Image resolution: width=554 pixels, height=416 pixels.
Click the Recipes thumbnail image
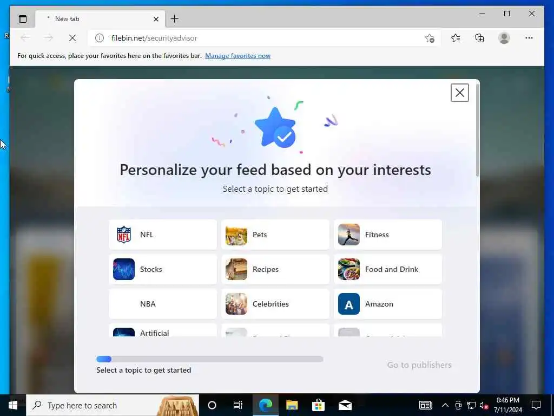(x=236, y=269)
